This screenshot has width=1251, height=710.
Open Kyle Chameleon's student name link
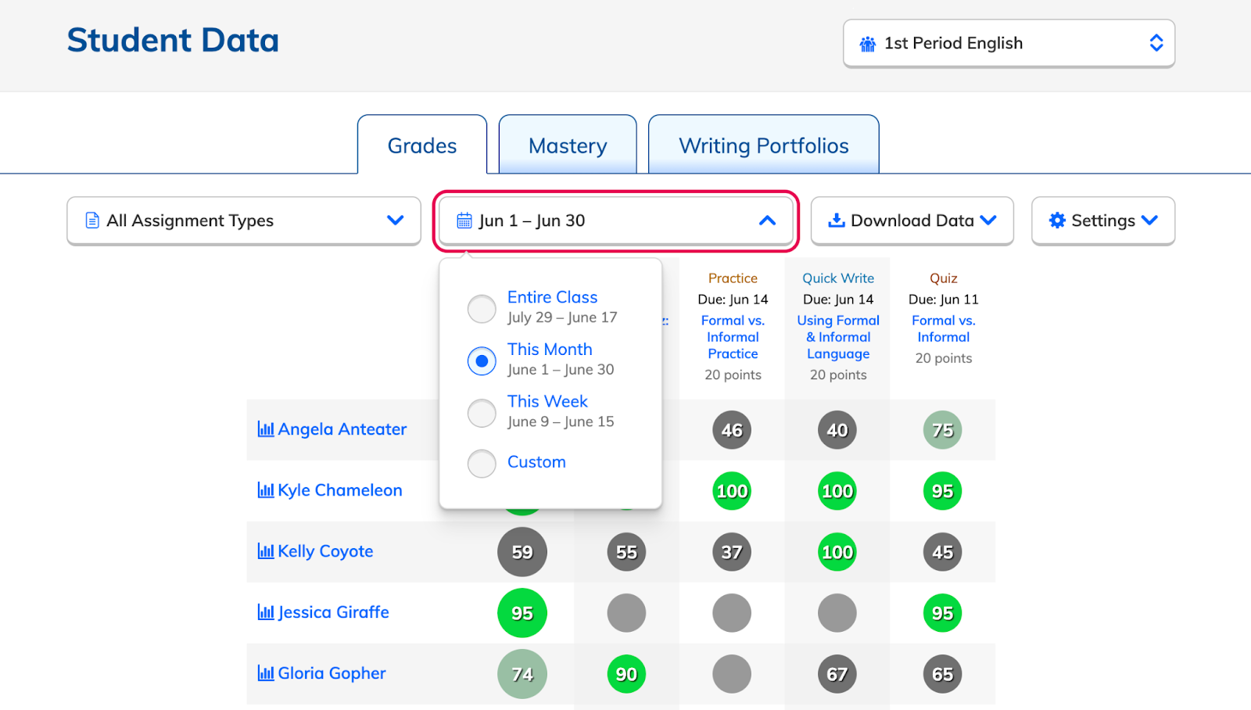tap(340, 490)
